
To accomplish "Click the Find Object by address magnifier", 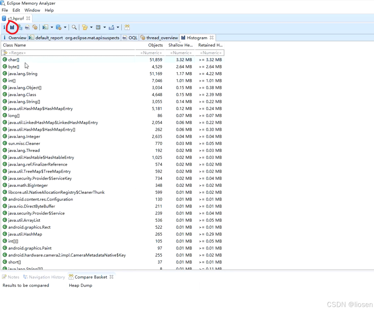I will point(74,27).
